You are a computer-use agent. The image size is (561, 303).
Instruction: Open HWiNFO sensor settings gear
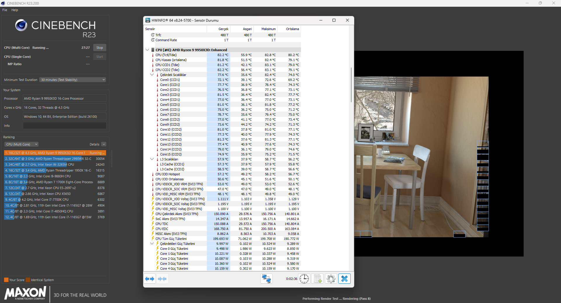point(331,279)
